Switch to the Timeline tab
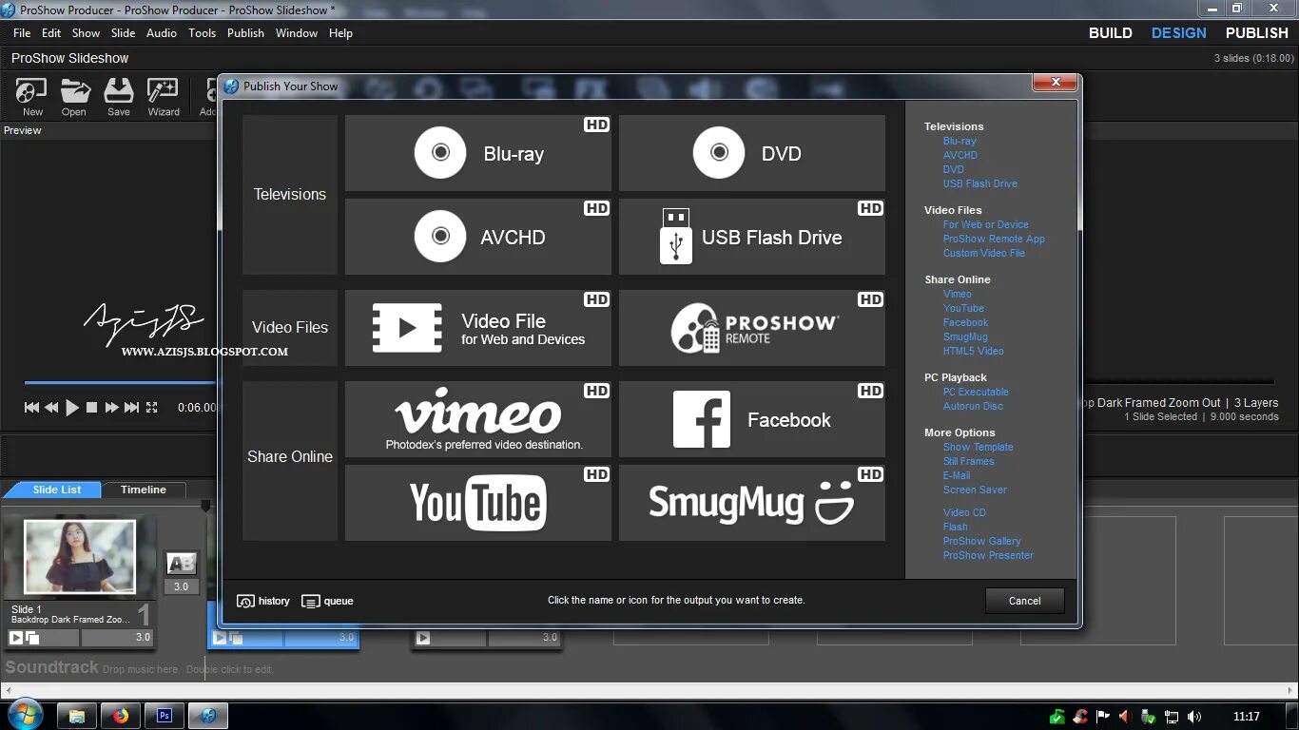1299x730 pixels. tap(144, 490)
